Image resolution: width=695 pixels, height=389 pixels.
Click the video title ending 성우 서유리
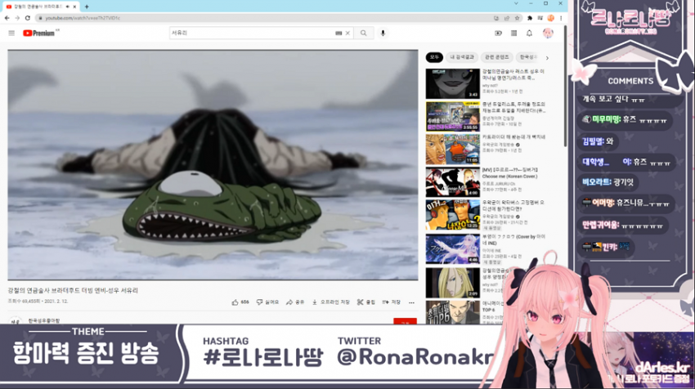[73, 291]
